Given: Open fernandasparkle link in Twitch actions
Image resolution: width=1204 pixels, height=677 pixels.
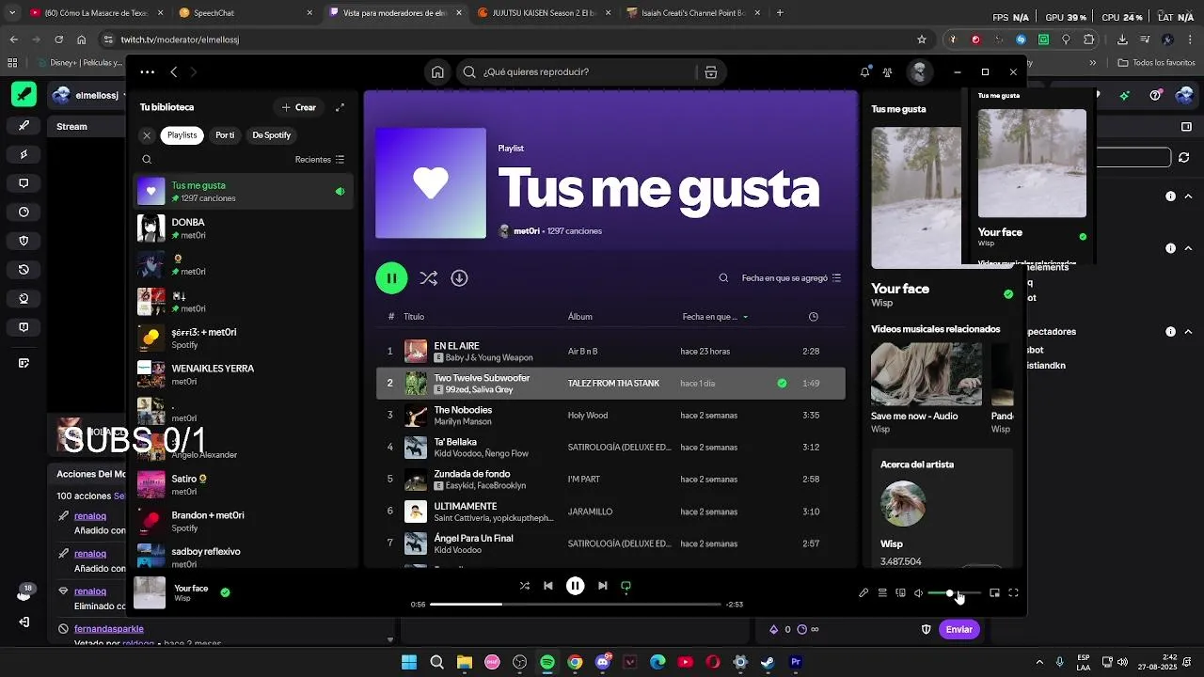Looking at the screenshot, I should [109, 628].
